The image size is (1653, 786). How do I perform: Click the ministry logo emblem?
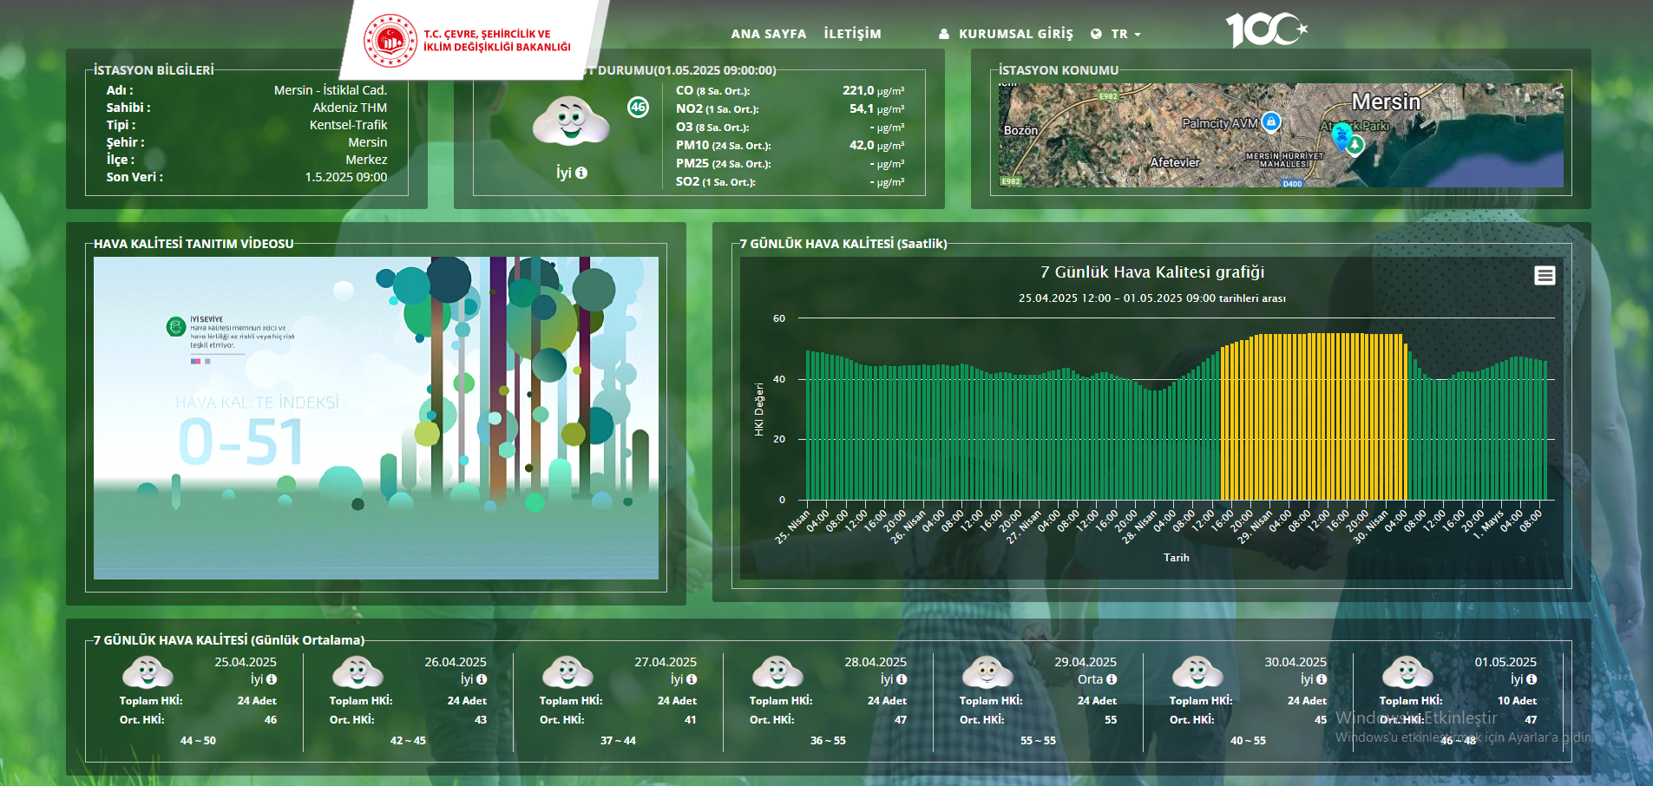[x=390, y=41]
